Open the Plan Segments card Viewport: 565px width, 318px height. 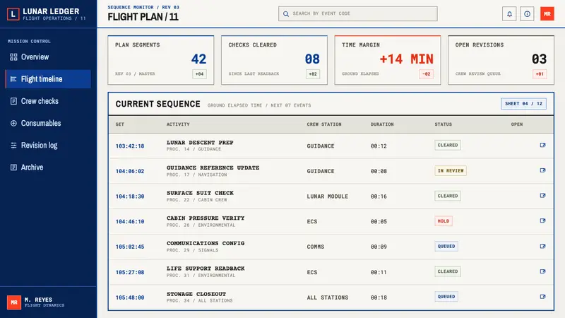tap(161, 60)
